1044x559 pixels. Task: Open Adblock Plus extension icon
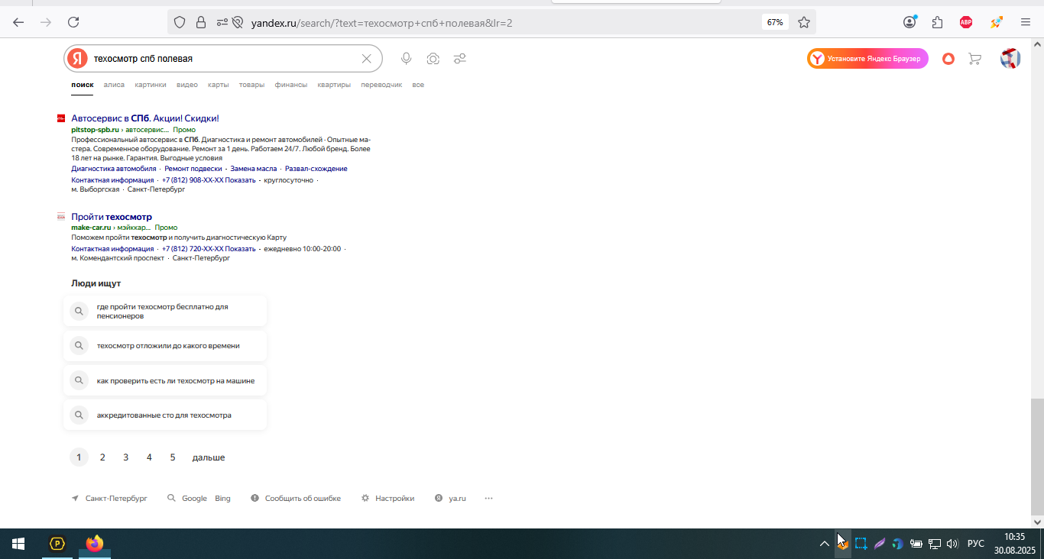tap(966, 22)
